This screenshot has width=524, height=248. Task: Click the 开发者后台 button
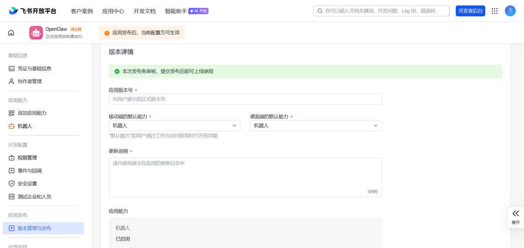tap(470, 11)
